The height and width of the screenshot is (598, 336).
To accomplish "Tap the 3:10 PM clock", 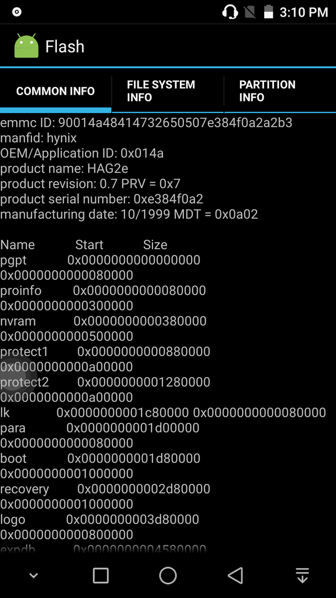I will click(303, 12).
